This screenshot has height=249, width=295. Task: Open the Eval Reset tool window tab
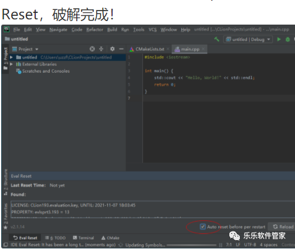25,238
